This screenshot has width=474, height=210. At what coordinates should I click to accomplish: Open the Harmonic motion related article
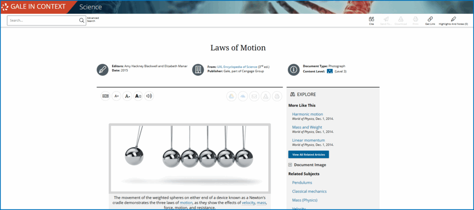click(307, 114)
